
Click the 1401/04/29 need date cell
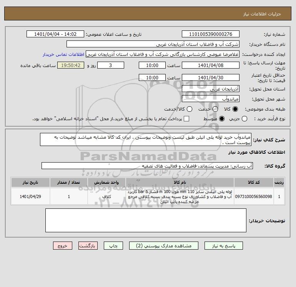coord(30,196)
